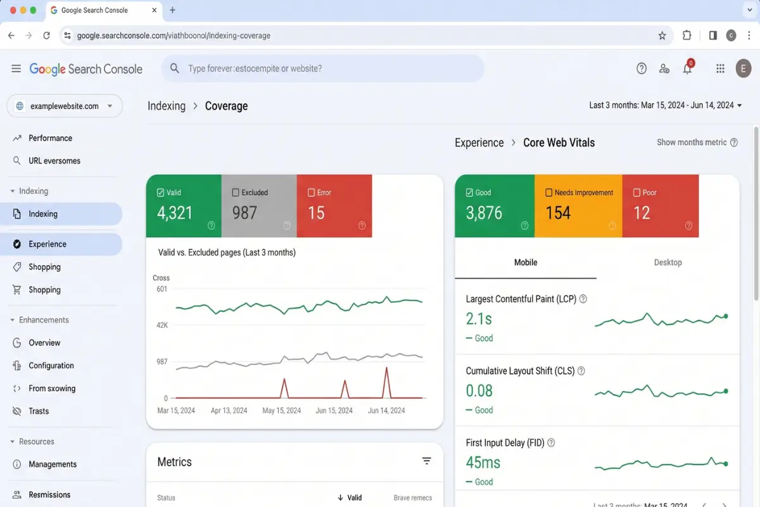Open the Metrics filter icon
Image resolution: width=760 pixels, height=507 pixels.
[427, 461]
